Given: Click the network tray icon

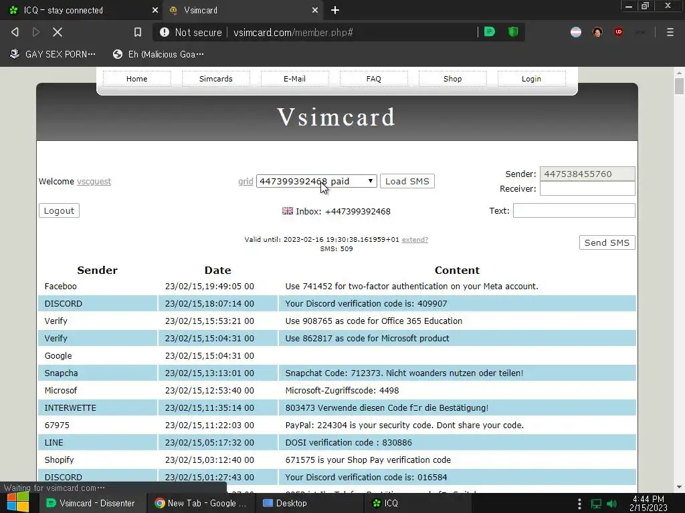Looking at the screenshot, I should pos(596,504).
